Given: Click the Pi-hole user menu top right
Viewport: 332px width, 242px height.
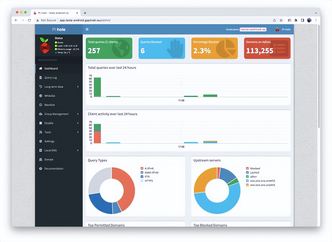Looking at the screenshot, I should pyautogui.click(x=283, y=29).
